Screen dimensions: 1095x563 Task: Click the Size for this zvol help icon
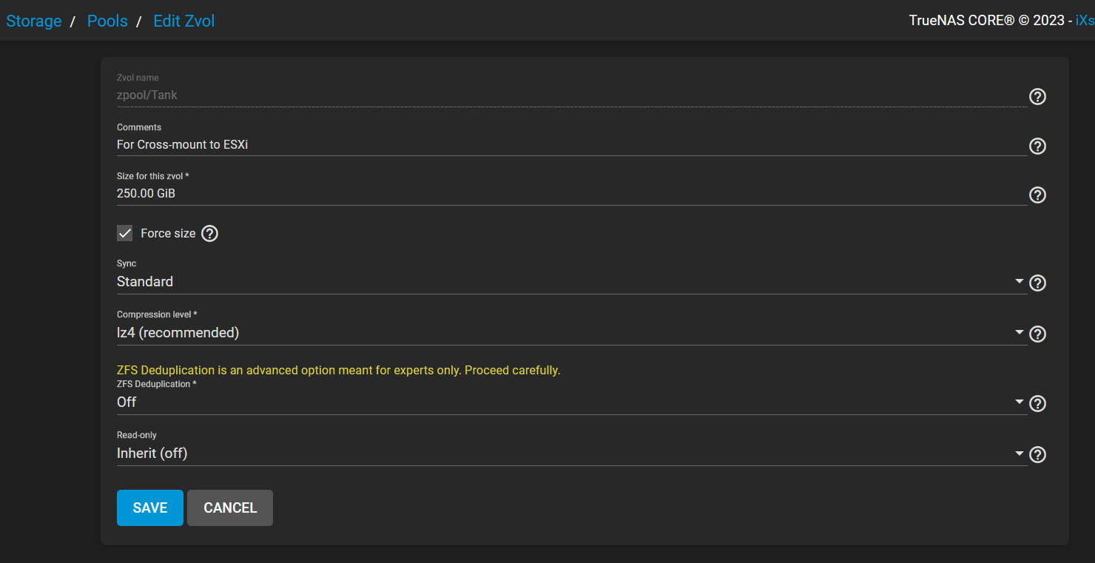[1037, 195]
